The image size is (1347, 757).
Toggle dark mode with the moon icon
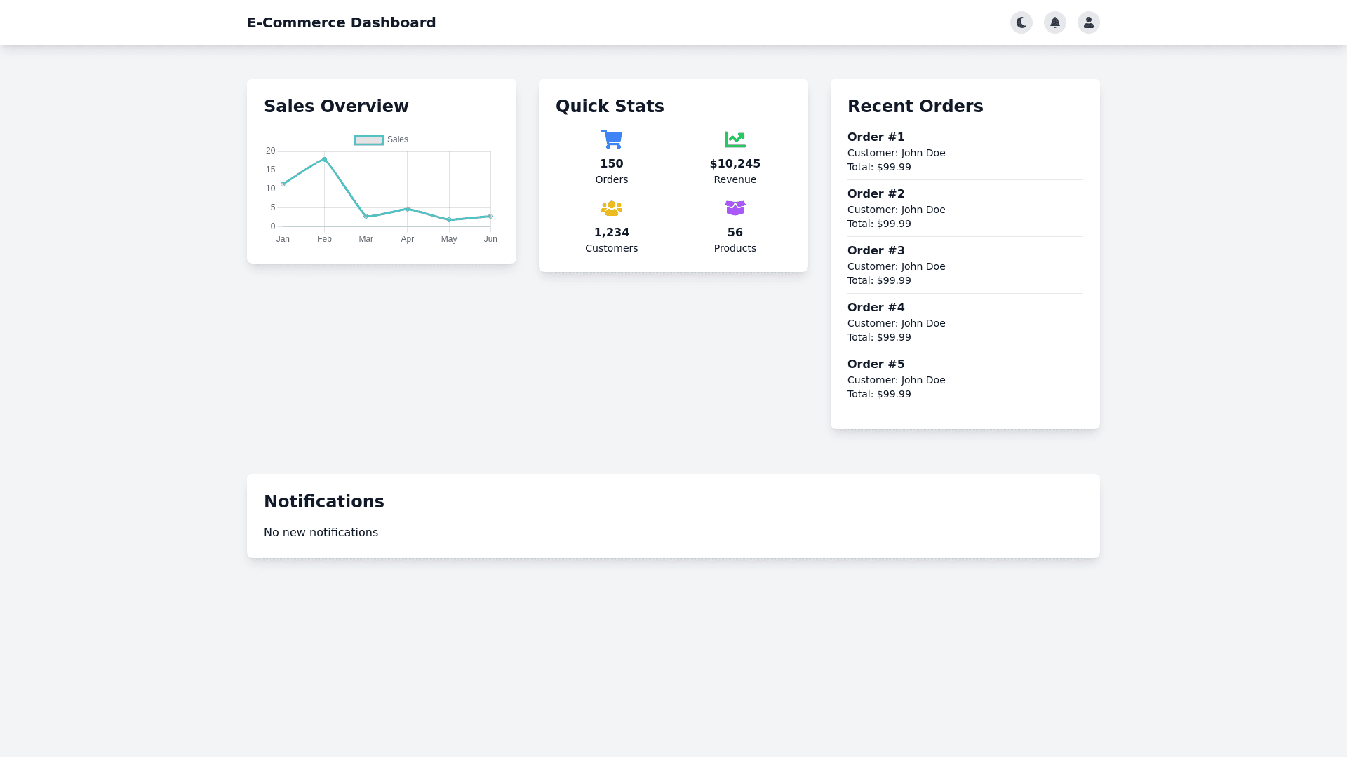click(x=1021, y=22)
